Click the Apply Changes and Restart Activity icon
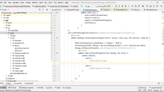Image resolution: width=164 pixels, height=92 pixels. tap(116, 6)
